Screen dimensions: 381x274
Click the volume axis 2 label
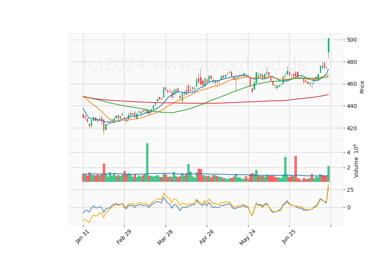pyautogui.click(x=348, y=168)
